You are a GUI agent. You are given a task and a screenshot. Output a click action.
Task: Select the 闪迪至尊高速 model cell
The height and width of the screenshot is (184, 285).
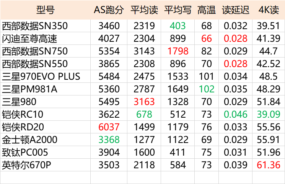(46, 38)
